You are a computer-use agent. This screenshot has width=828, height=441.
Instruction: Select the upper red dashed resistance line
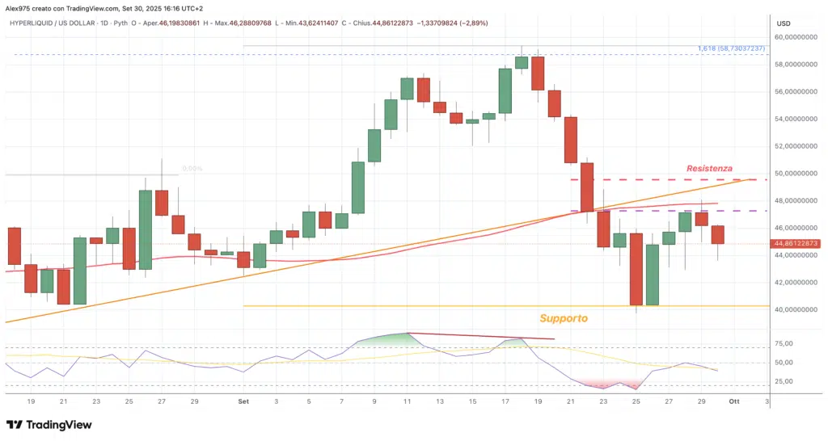pyautogui.click(x=647, y=179)
